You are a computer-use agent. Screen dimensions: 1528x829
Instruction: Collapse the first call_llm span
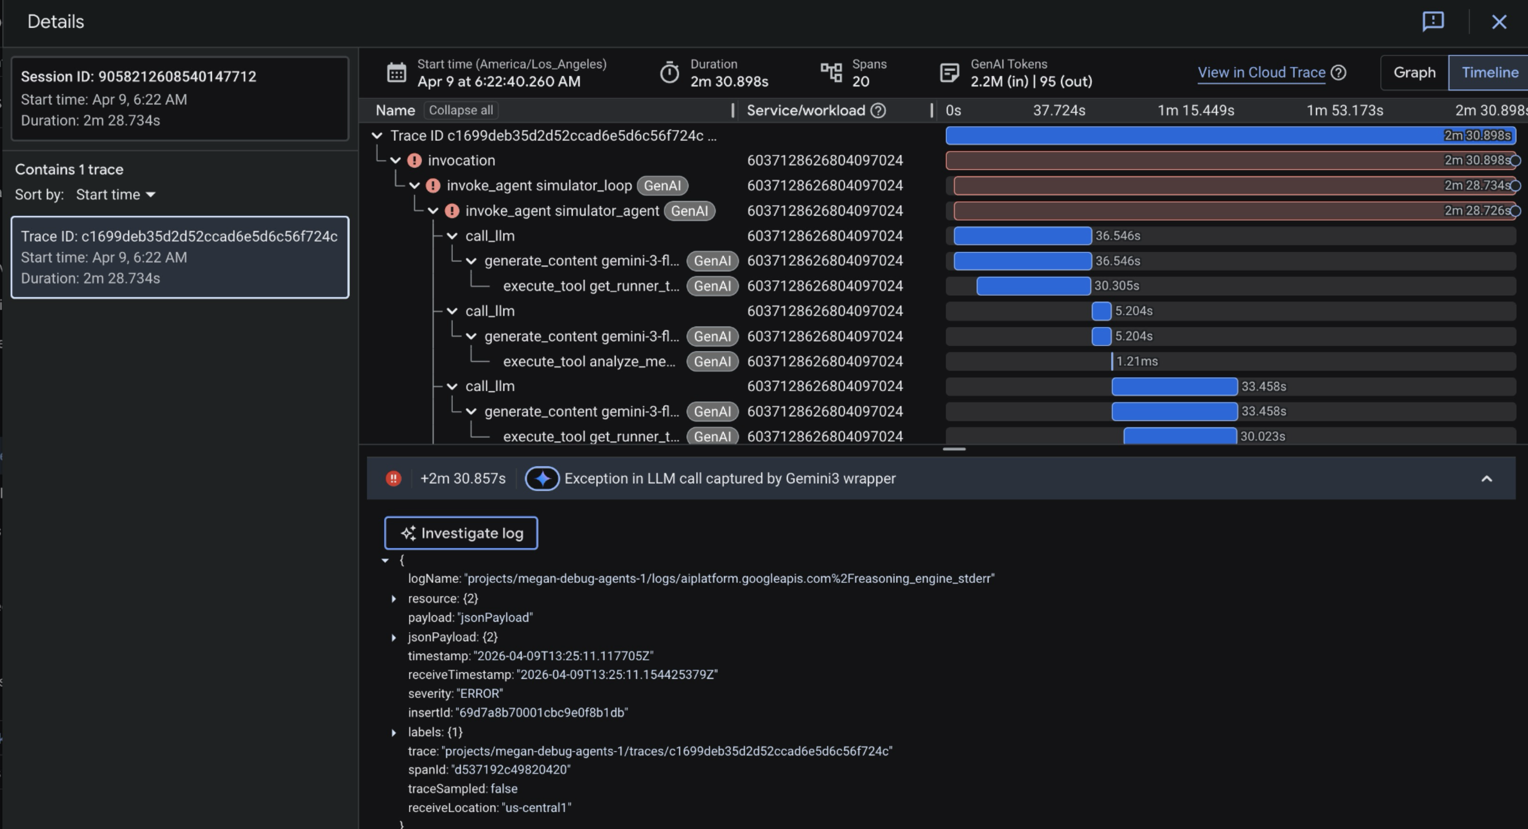[x=452, y=236]
